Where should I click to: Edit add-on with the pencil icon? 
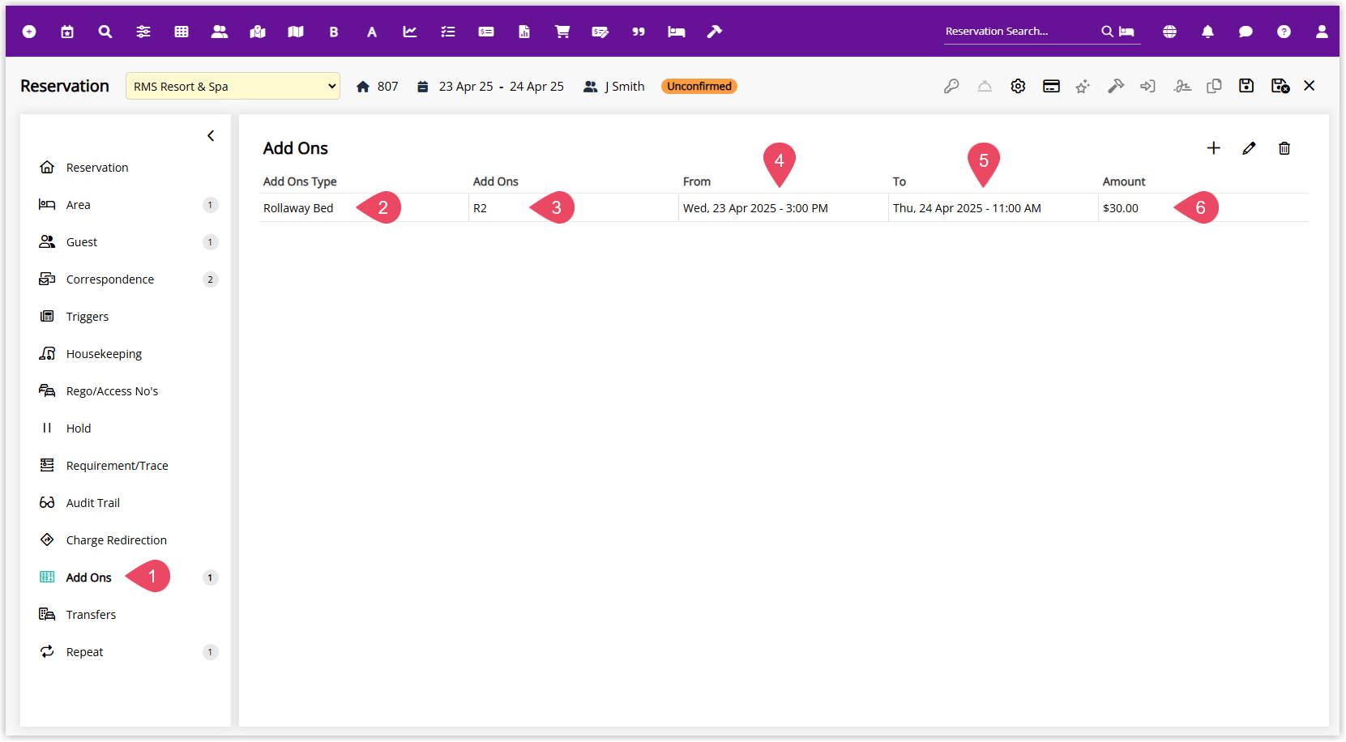(1249, 148)
